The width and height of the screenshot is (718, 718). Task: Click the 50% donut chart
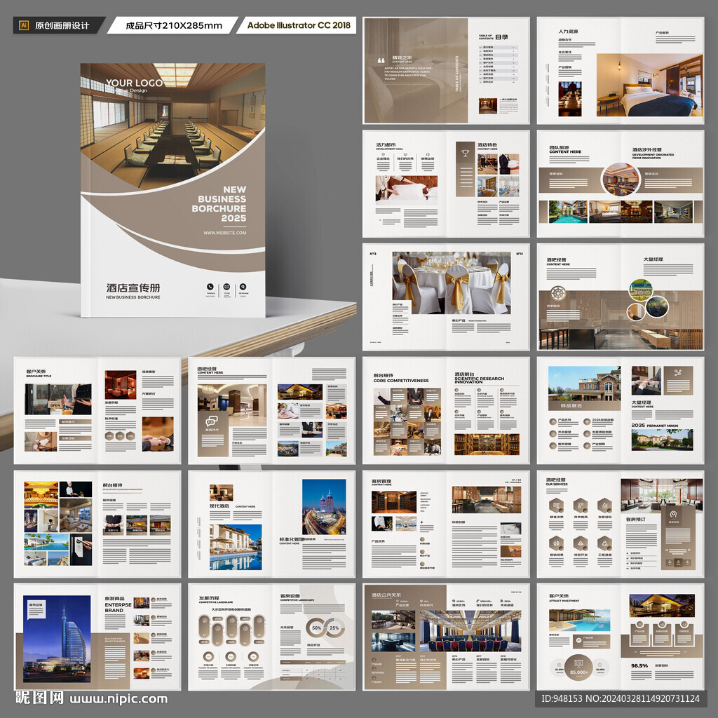click(316, 628)
